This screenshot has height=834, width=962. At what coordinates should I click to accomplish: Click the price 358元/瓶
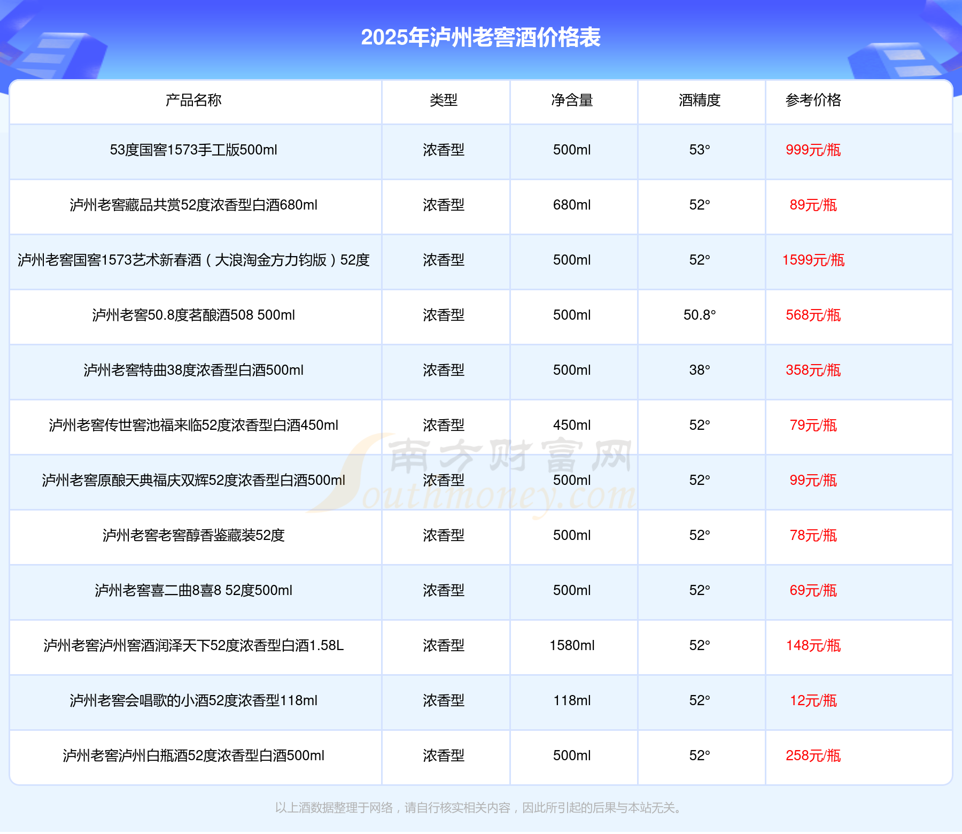coord(813,370)
